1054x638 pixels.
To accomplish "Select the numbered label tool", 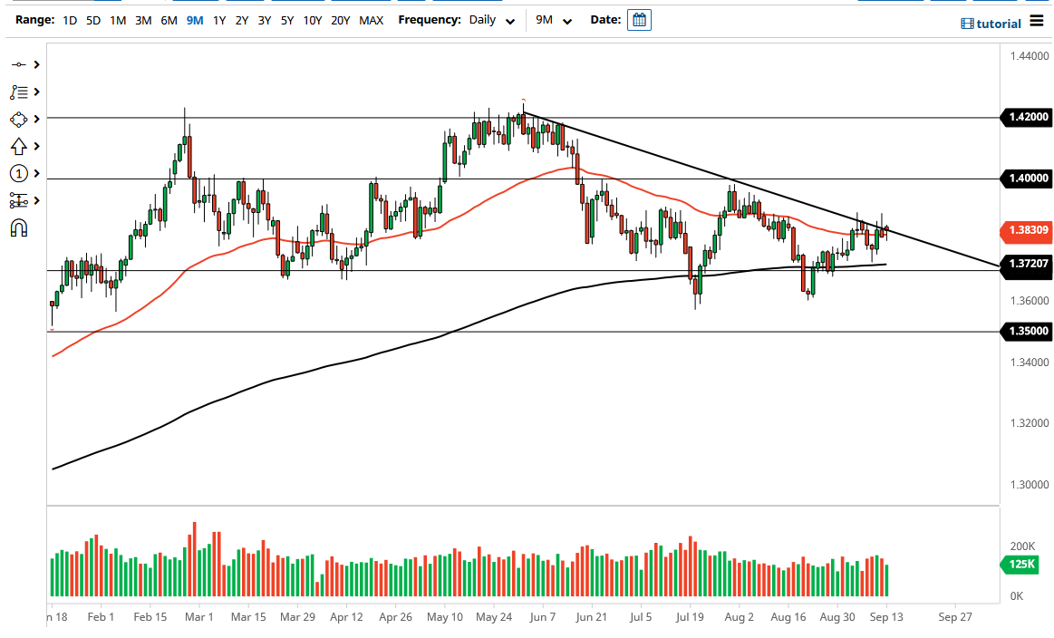I will [18, 173].
